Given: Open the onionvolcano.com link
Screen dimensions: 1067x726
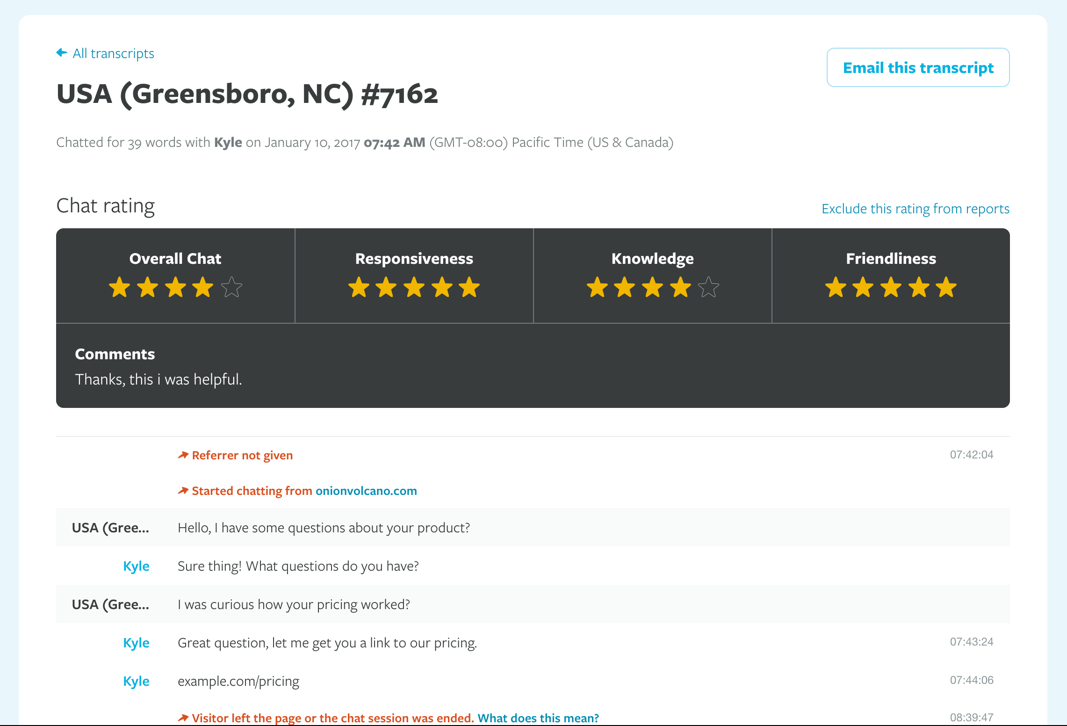Looking at the screenshot, I should coord(366,491).
